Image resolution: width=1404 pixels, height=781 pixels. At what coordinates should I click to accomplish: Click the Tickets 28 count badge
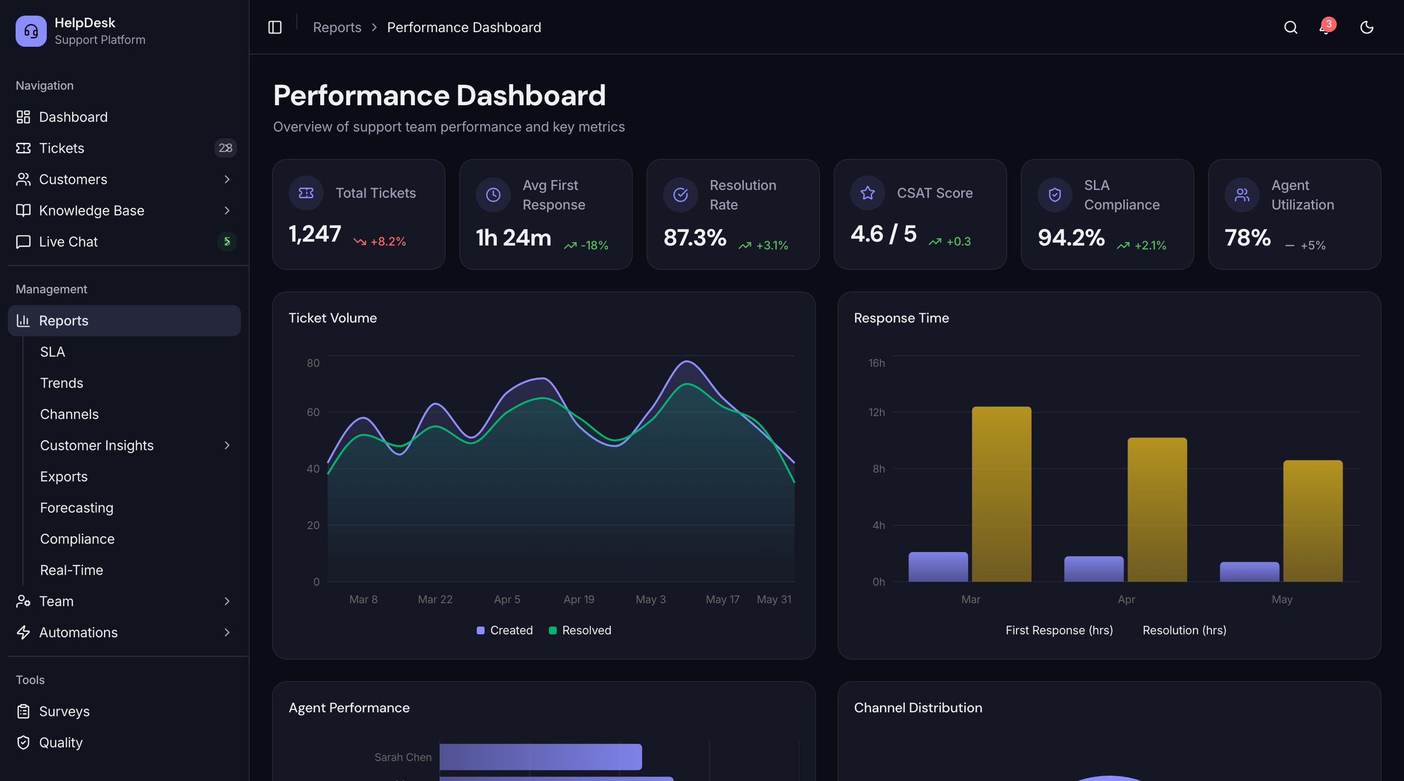225,148
